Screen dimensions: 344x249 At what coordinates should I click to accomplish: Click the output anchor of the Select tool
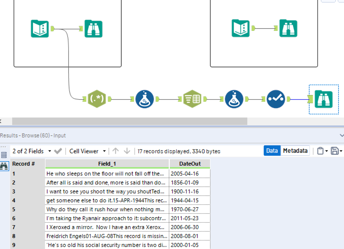(289, 99)
